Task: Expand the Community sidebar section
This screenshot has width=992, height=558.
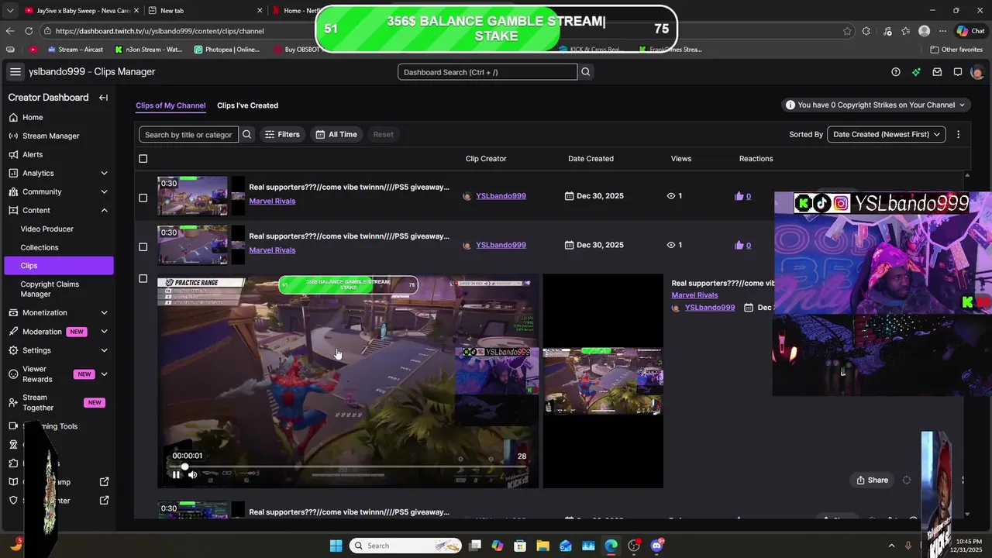Action: coord(104,191)
